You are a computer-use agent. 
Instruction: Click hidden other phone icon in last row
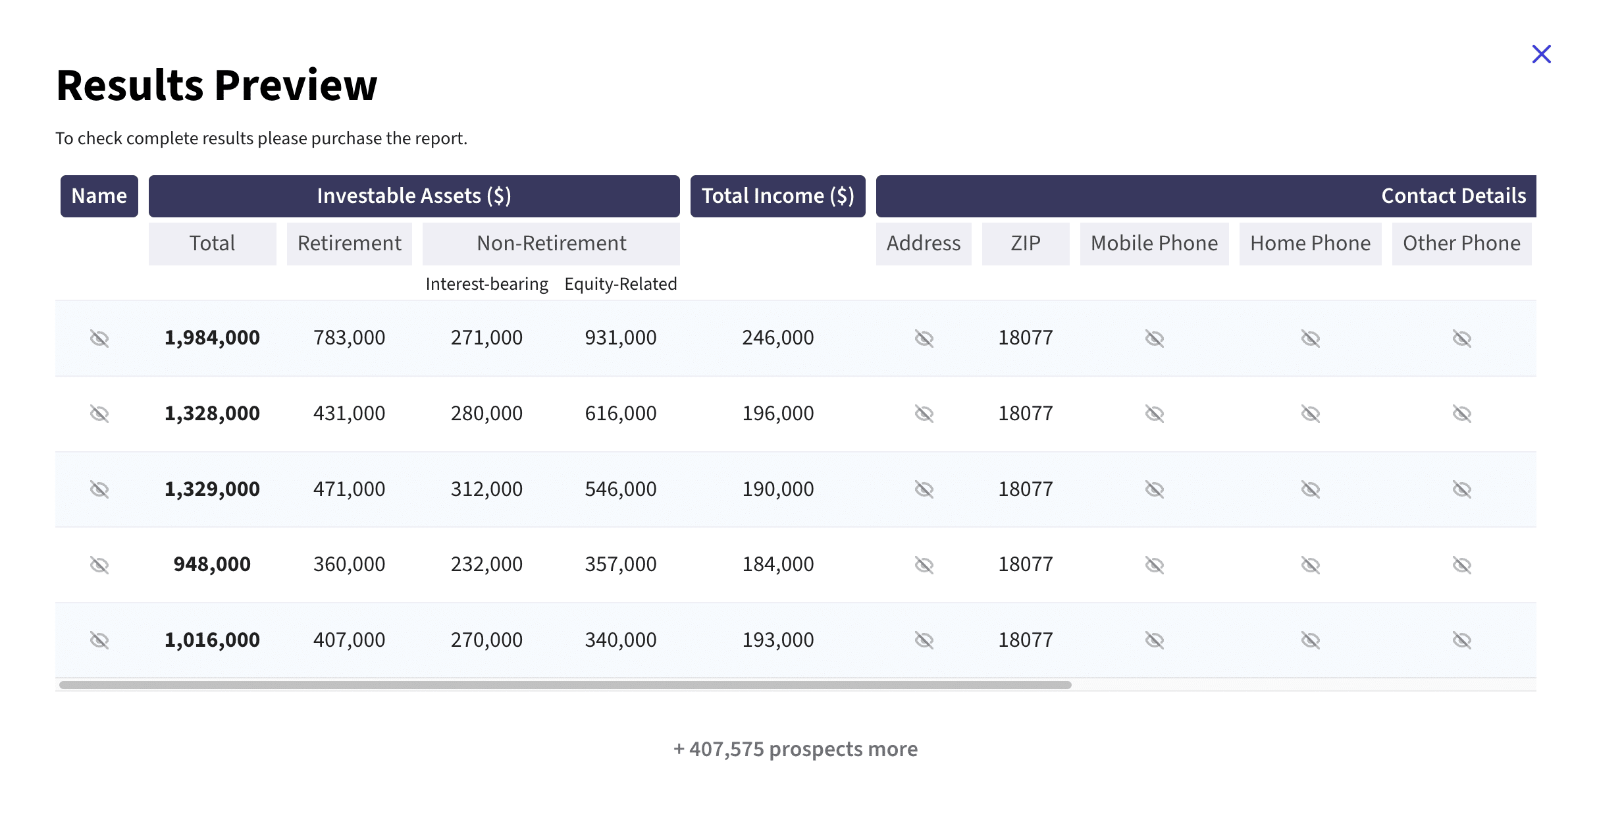pos(1462,640)
